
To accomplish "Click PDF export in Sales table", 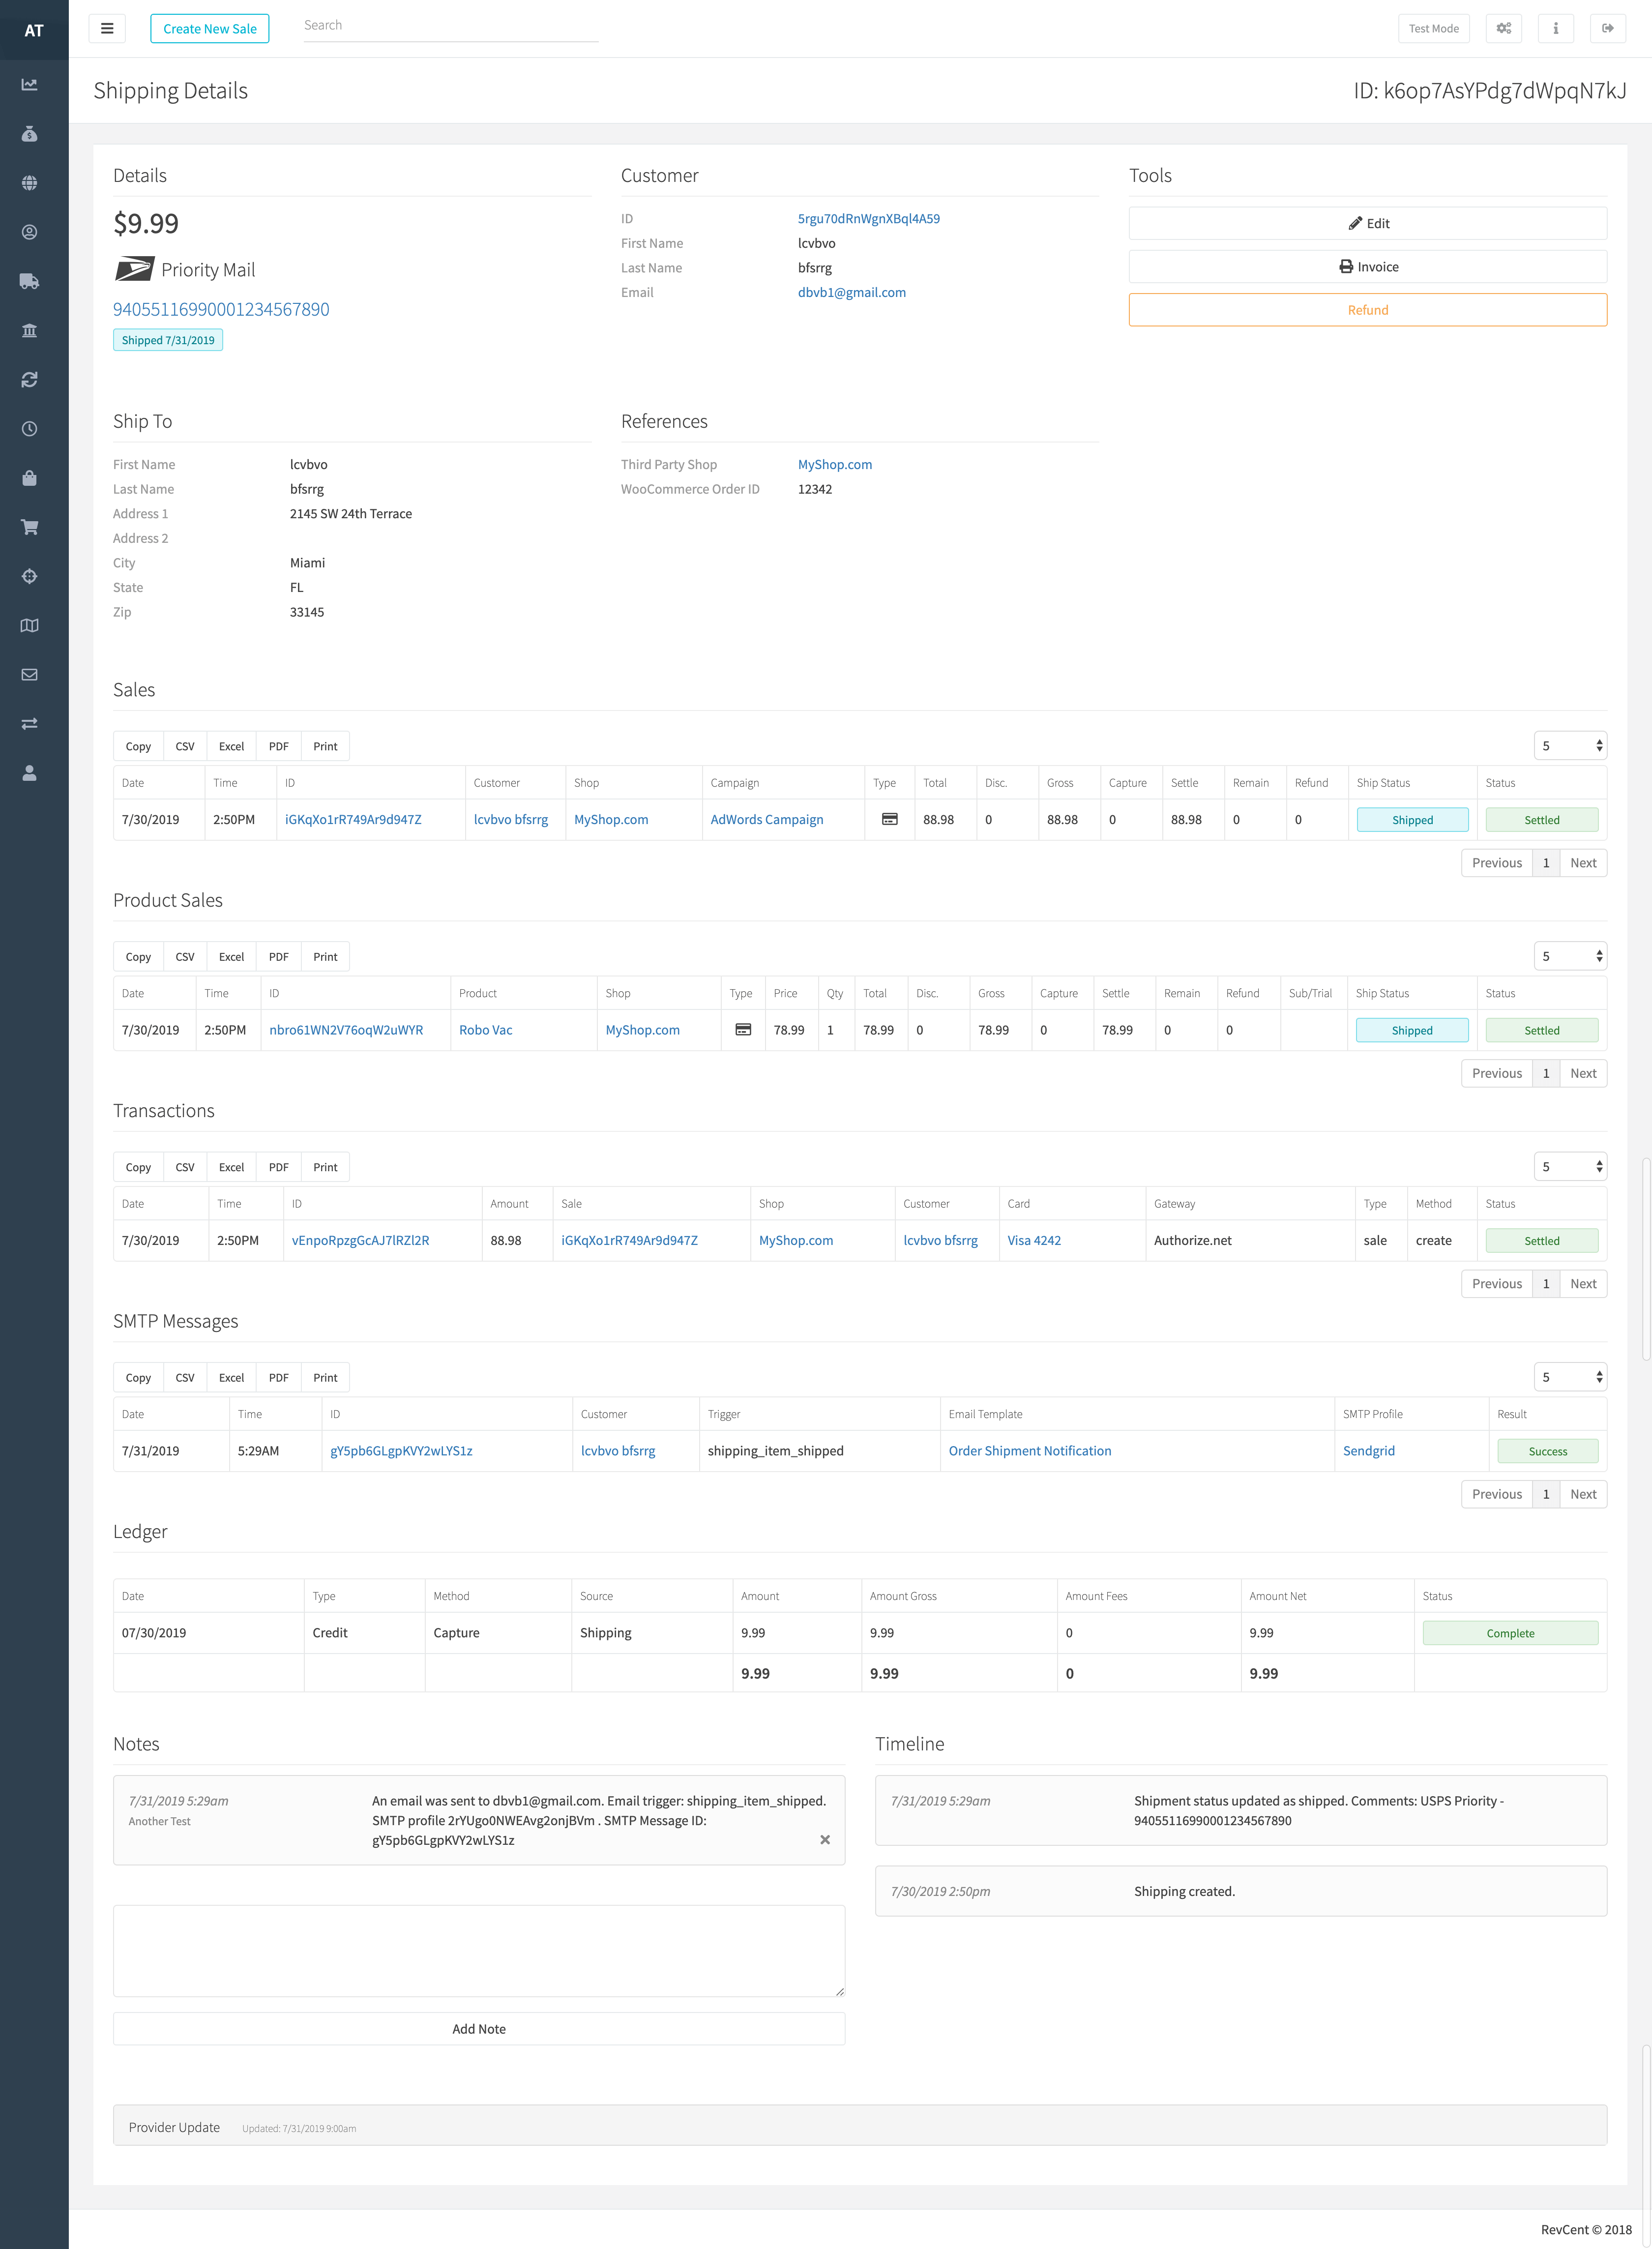I will click(x=278, y=746).
